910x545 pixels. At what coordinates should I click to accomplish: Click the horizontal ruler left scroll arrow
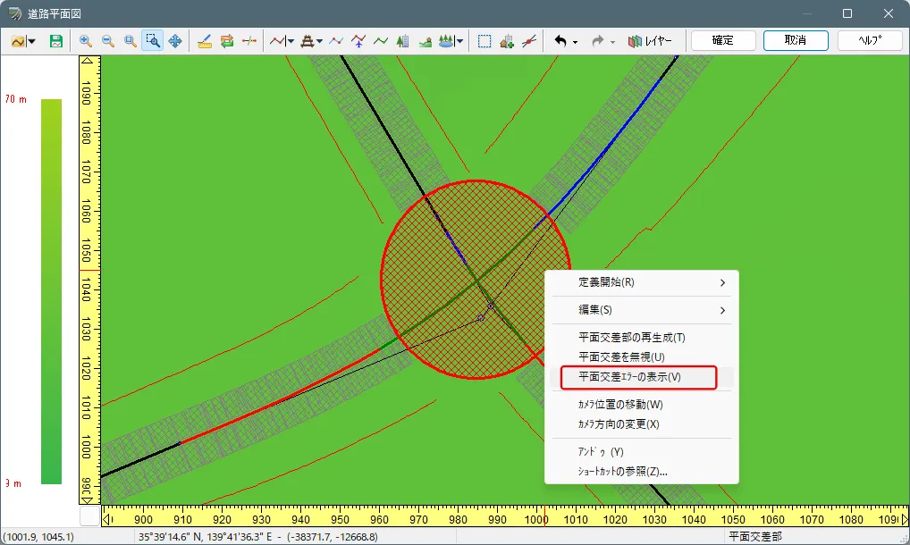pyautogui.click(x=108, y=517)
